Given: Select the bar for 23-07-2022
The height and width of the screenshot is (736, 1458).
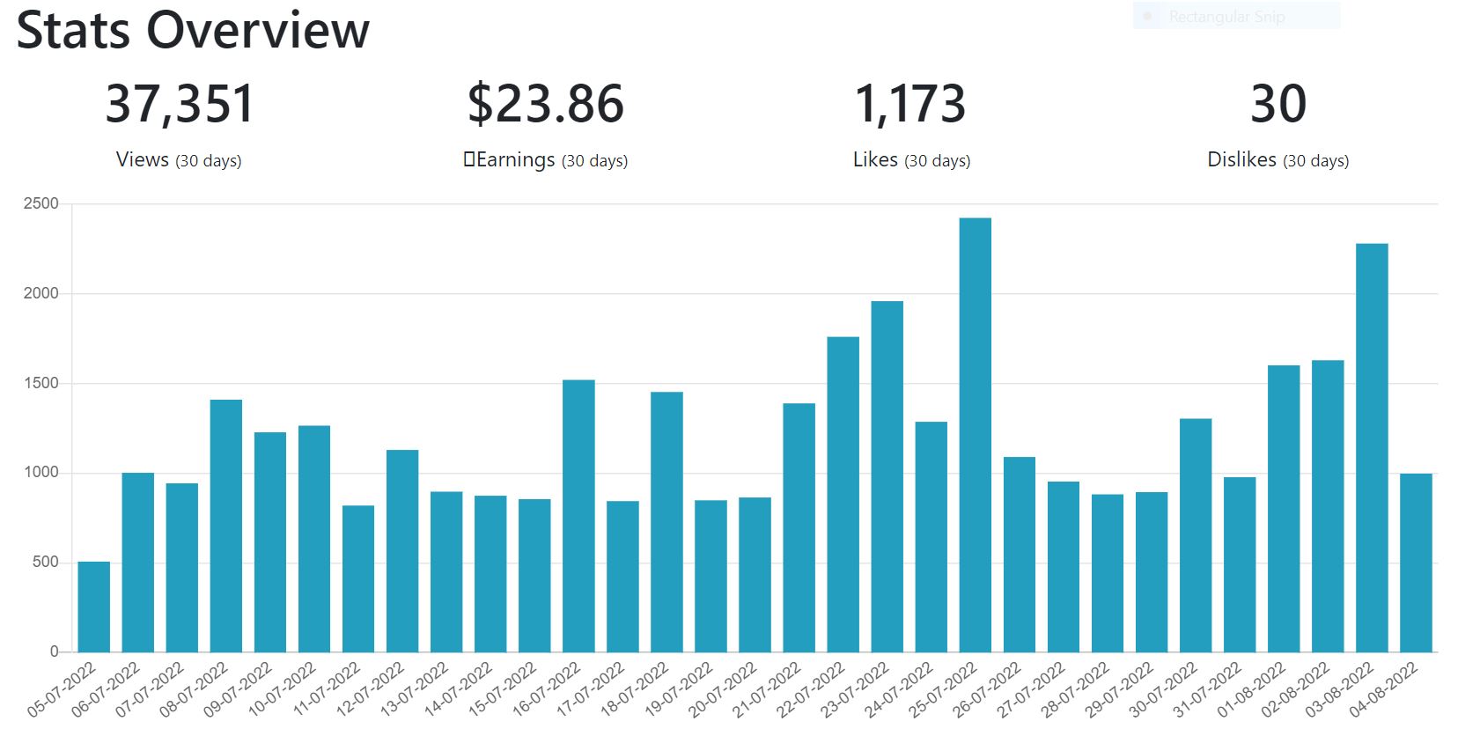Looking at the screenshot, I should 887,477.
